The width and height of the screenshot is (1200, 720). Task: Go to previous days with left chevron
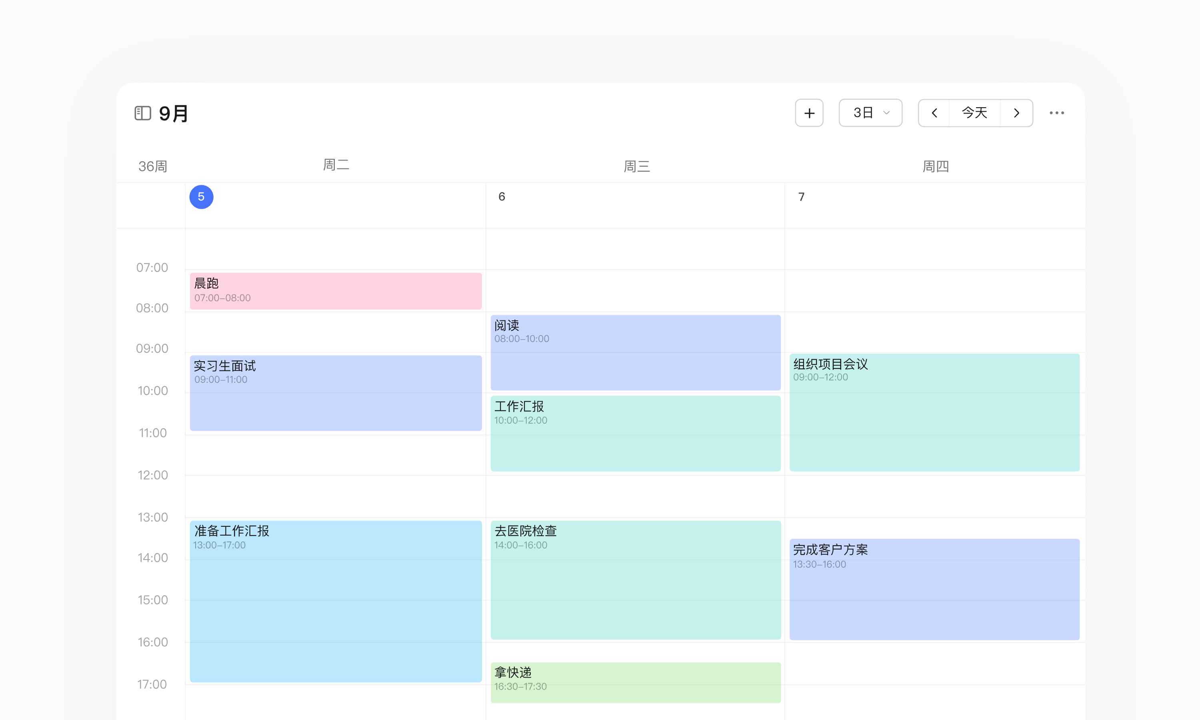coord(934,113)
